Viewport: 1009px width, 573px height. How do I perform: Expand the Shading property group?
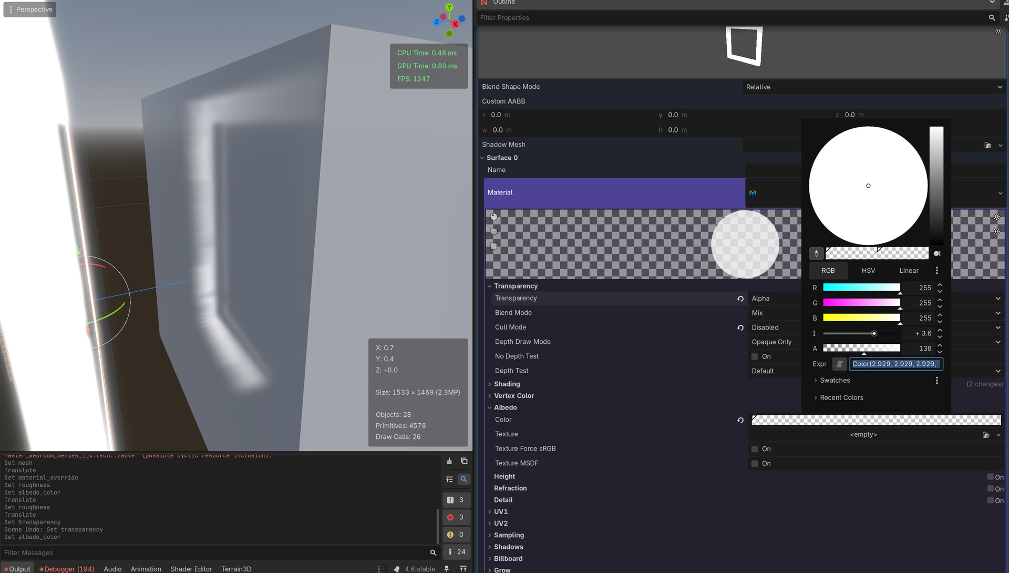[507, 384]
